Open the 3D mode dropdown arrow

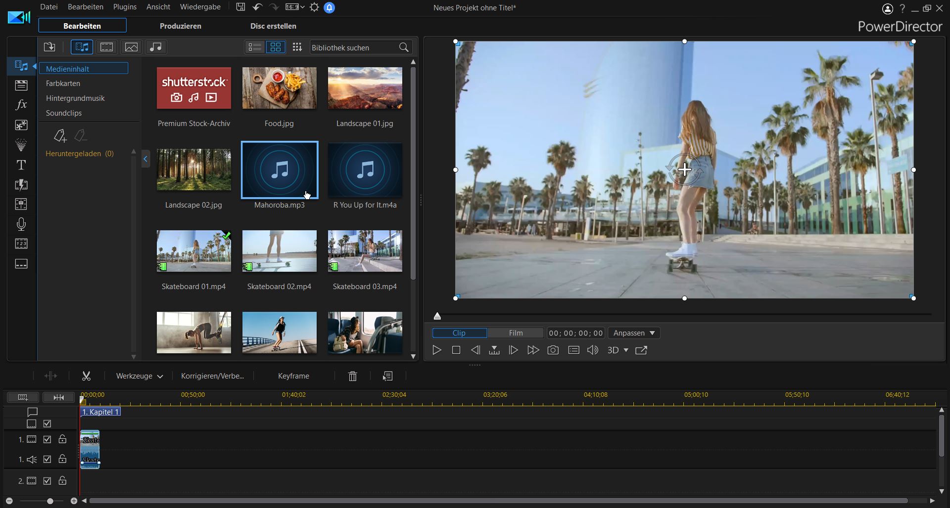pyautogui.click(x=626, y=350)
